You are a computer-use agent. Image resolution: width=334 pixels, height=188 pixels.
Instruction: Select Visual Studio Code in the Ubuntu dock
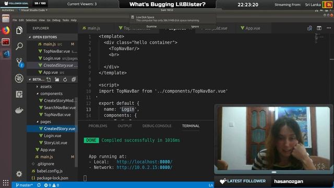(x=6, y=54)
